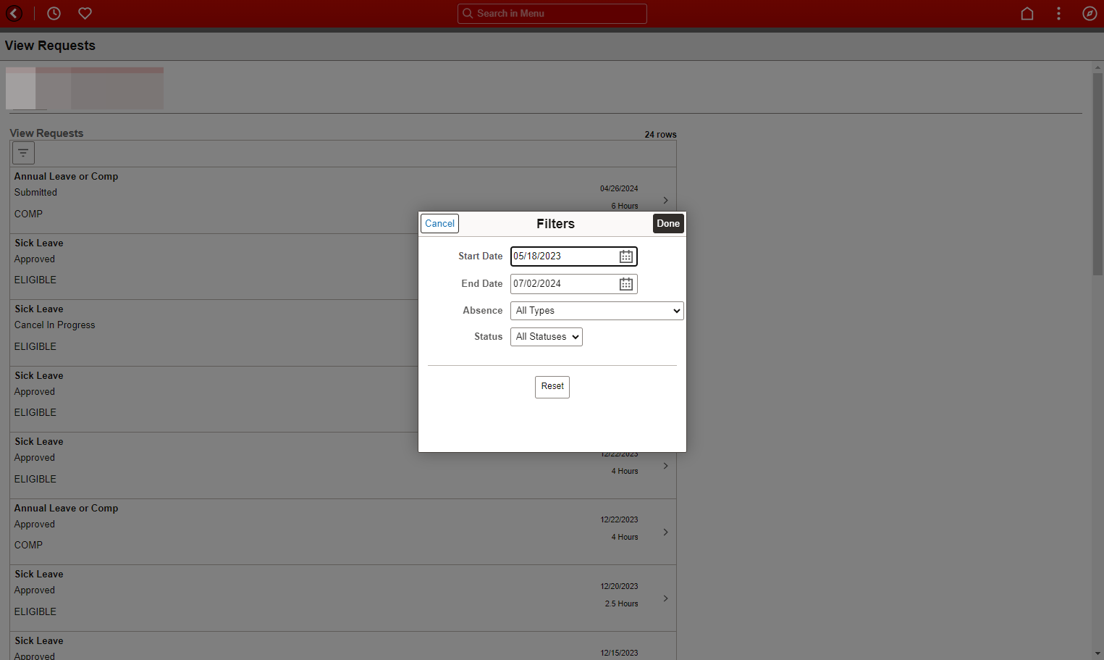The image size is (1104, 660).
Task: Click Done in Filters dialog
Action: point(668,223)
